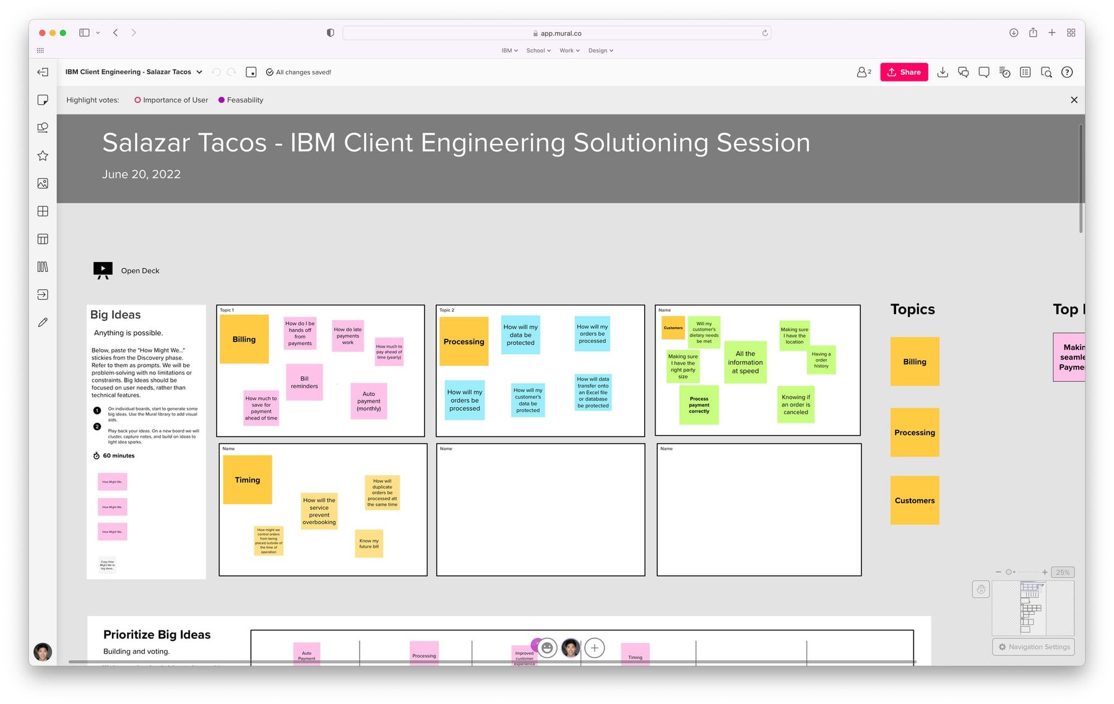Click the reactions smiley icon
This screenshot has height=704, width=1114.
(x=547, y=648)
